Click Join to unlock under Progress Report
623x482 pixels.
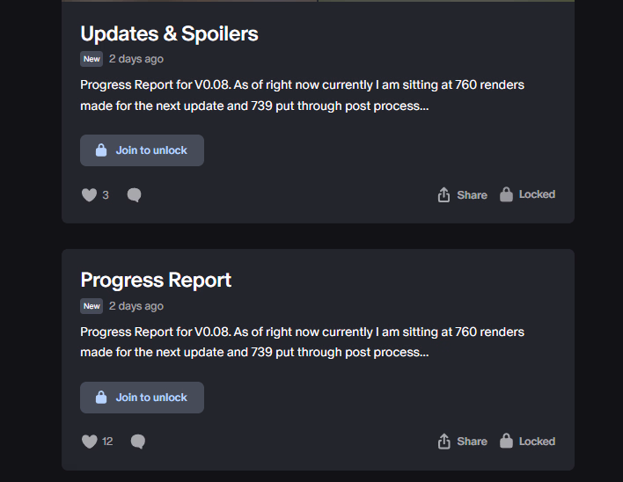click(x=142, y=398)
